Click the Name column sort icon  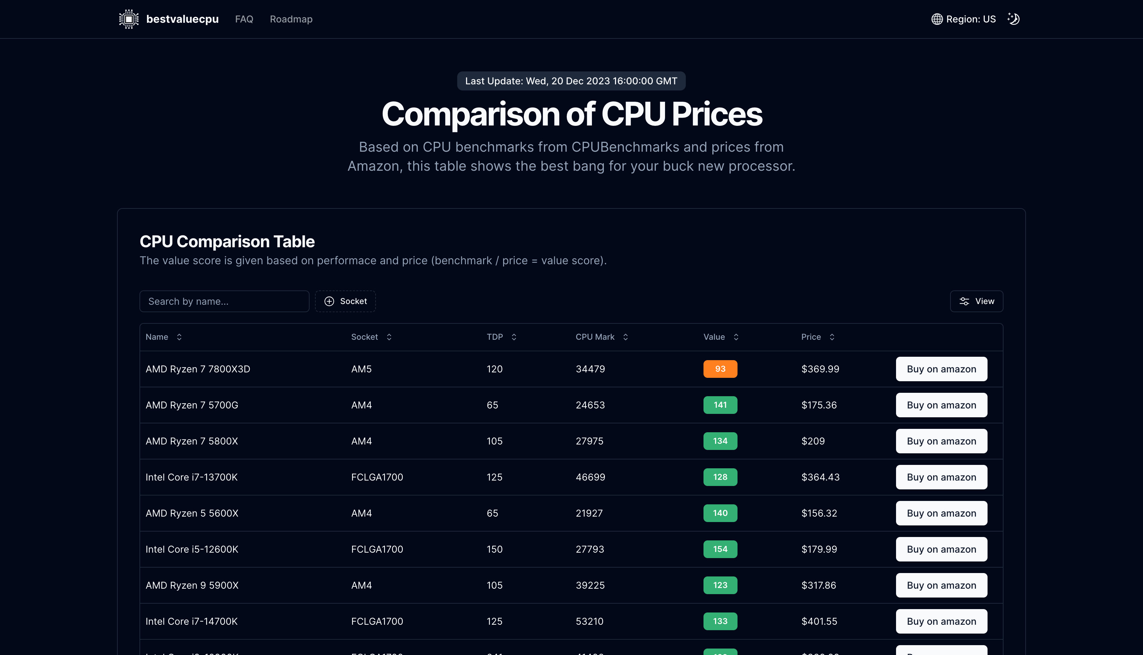pos(179,336)
